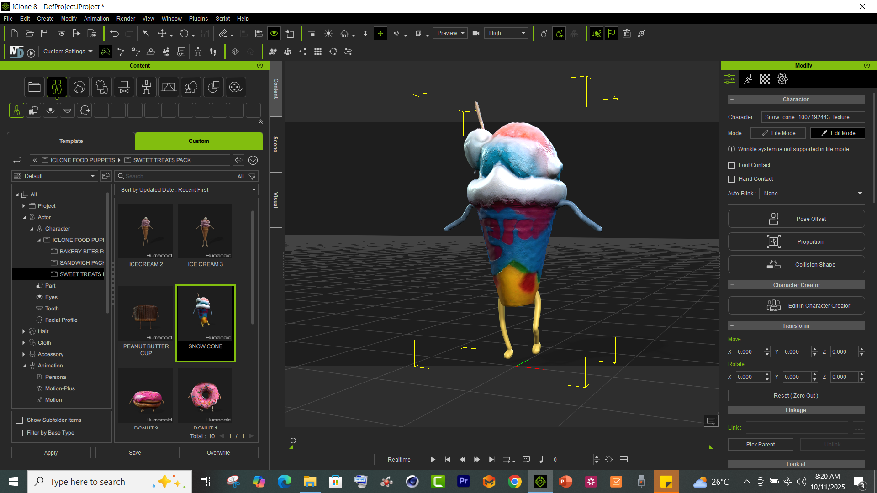Launch Premiere Pro from the taskbar
877x493 pixels.
coord(464,482)
